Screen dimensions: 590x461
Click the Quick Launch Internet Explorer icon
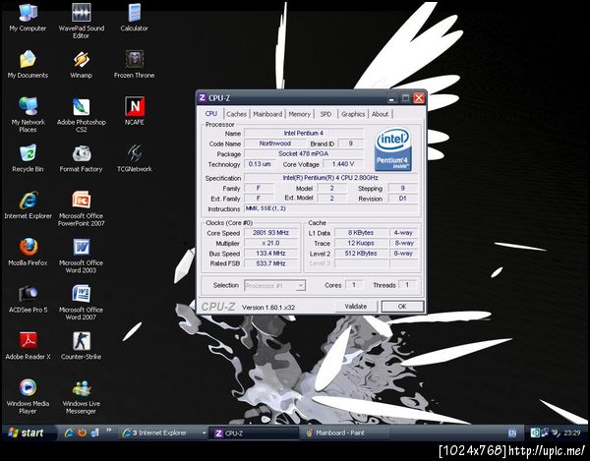pyautogui.click(x=69, y=433)
